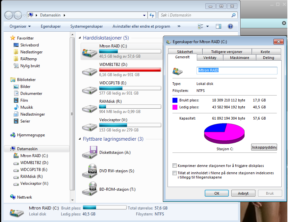
Task: Click Egenskaper in the toolbar
Action: [51, 26]
